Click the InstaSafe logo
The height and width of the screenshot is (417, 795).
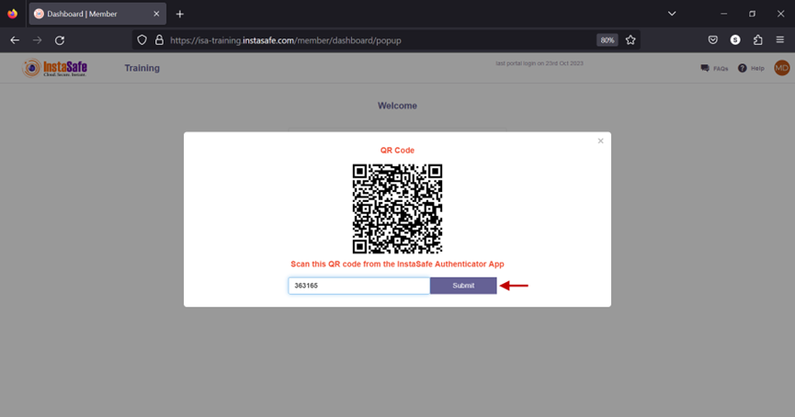(55, 68)
